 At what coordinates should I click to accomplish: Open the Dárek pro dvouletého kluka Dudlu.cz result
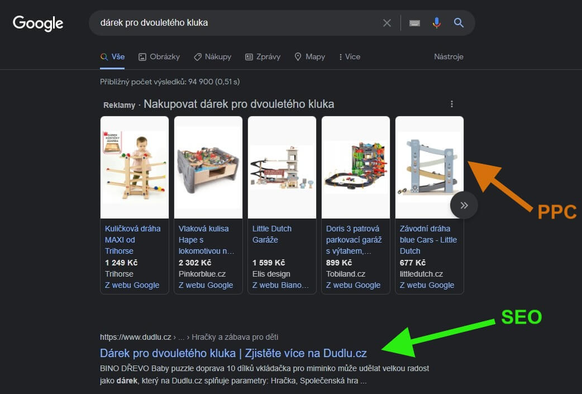pyautogui.click(x=233, y=353)
